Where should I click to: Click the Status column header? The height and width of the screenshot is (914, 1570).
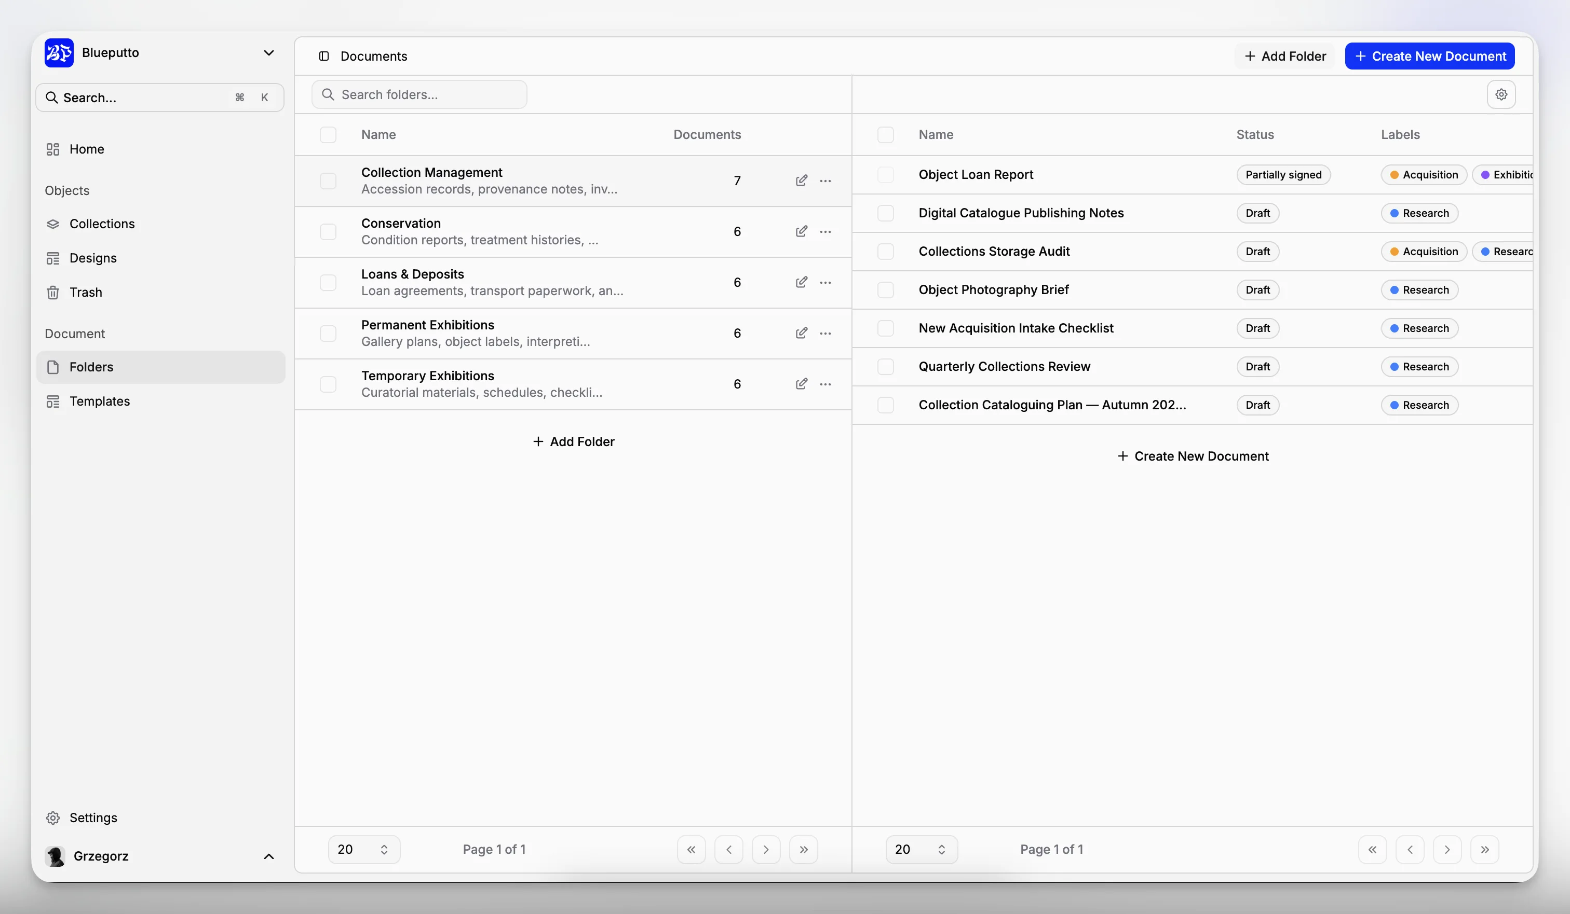click(1255, 134)
